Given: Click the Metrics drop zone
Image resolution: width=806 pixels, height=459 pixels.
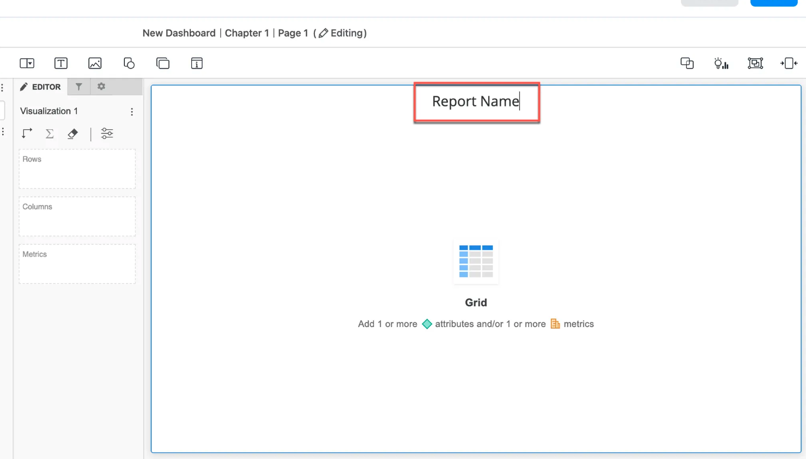Looking at the screenshot, I should 77,264.
